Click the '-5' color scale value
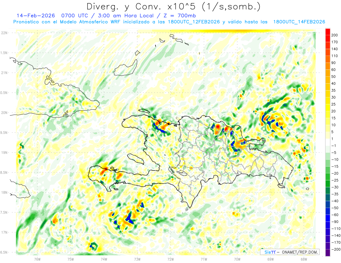 click(x=334, y=153)
